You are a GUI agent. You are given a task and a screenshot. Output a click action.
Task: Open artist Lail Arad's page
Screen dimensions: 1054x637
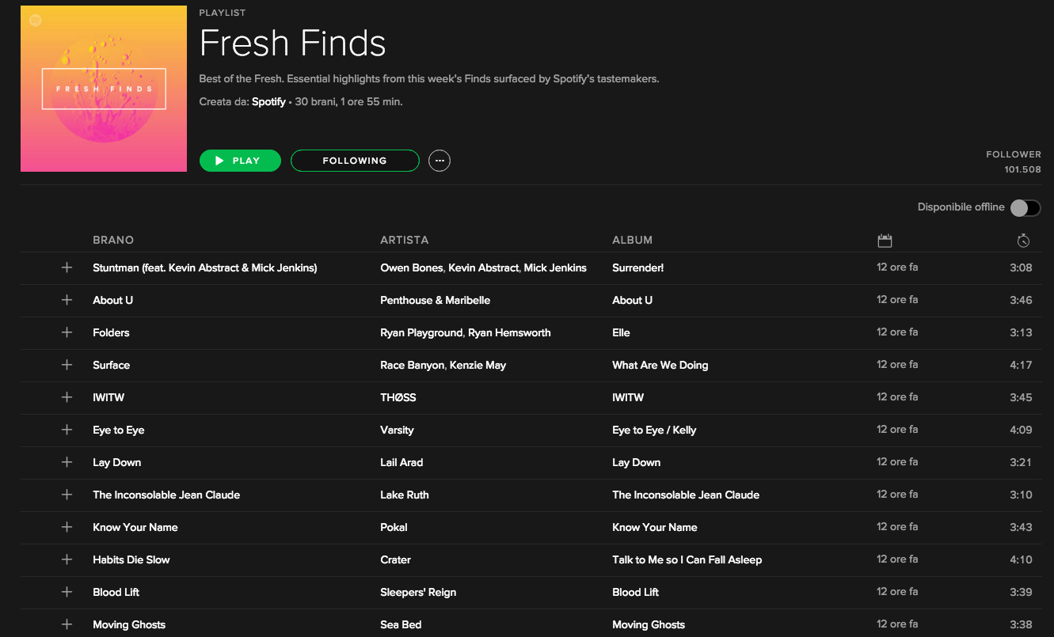coord(401,462)
